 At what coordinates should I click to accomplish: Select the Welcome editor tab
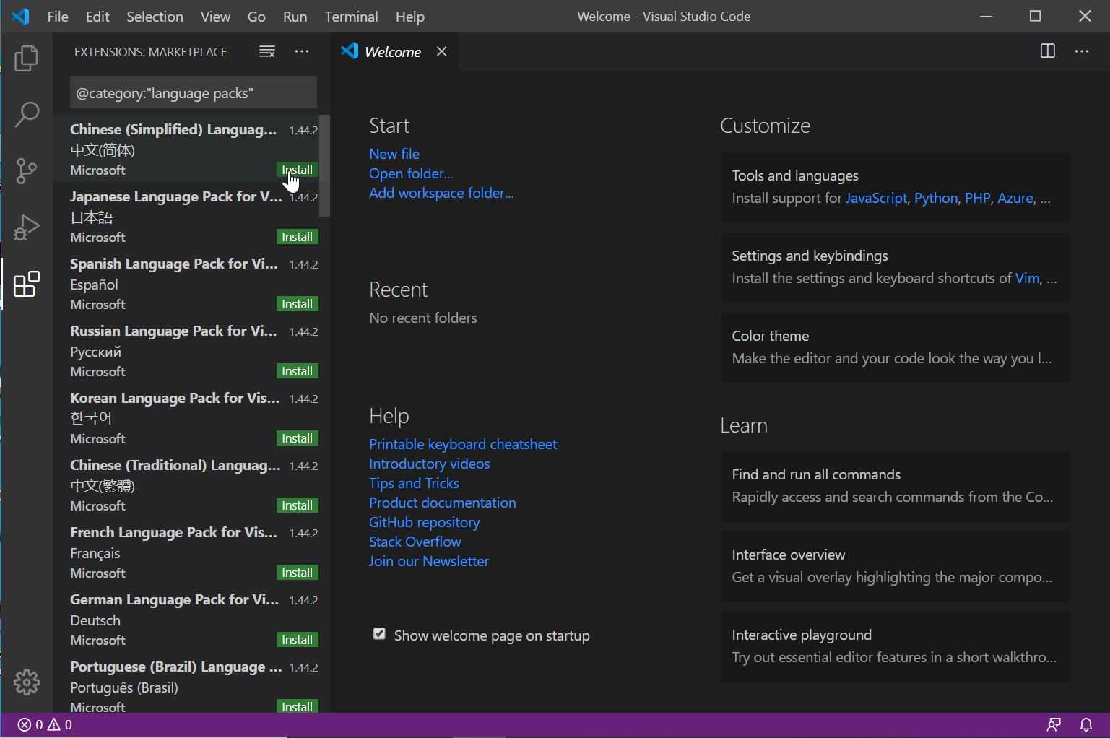click(x=394, y=51)
